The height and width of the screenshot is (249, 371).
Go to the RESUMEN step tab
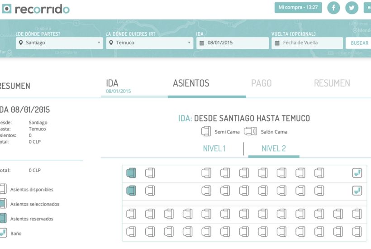(x=332, y=83)
